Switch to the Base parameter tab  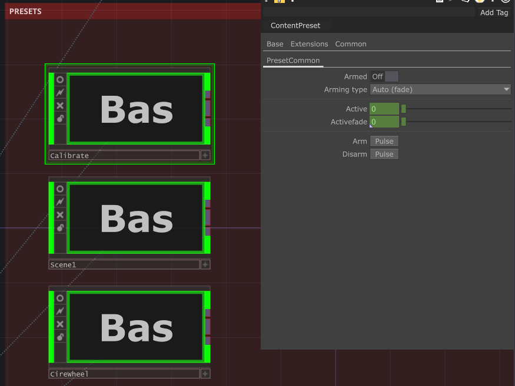pyautogui.click(x=275, y=44)
